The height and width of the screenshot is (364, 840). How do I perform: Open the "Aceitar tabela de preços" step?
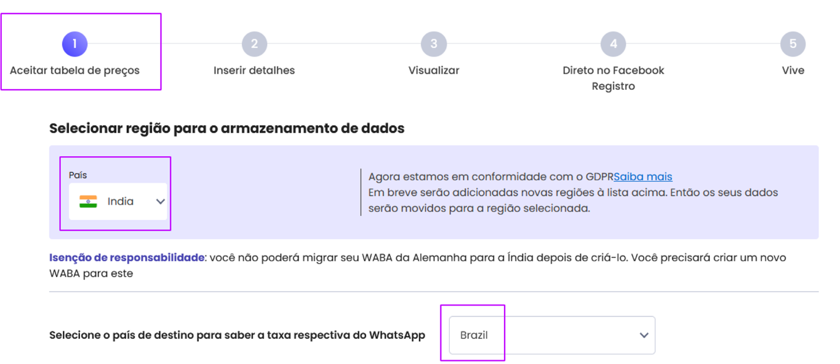74,71
